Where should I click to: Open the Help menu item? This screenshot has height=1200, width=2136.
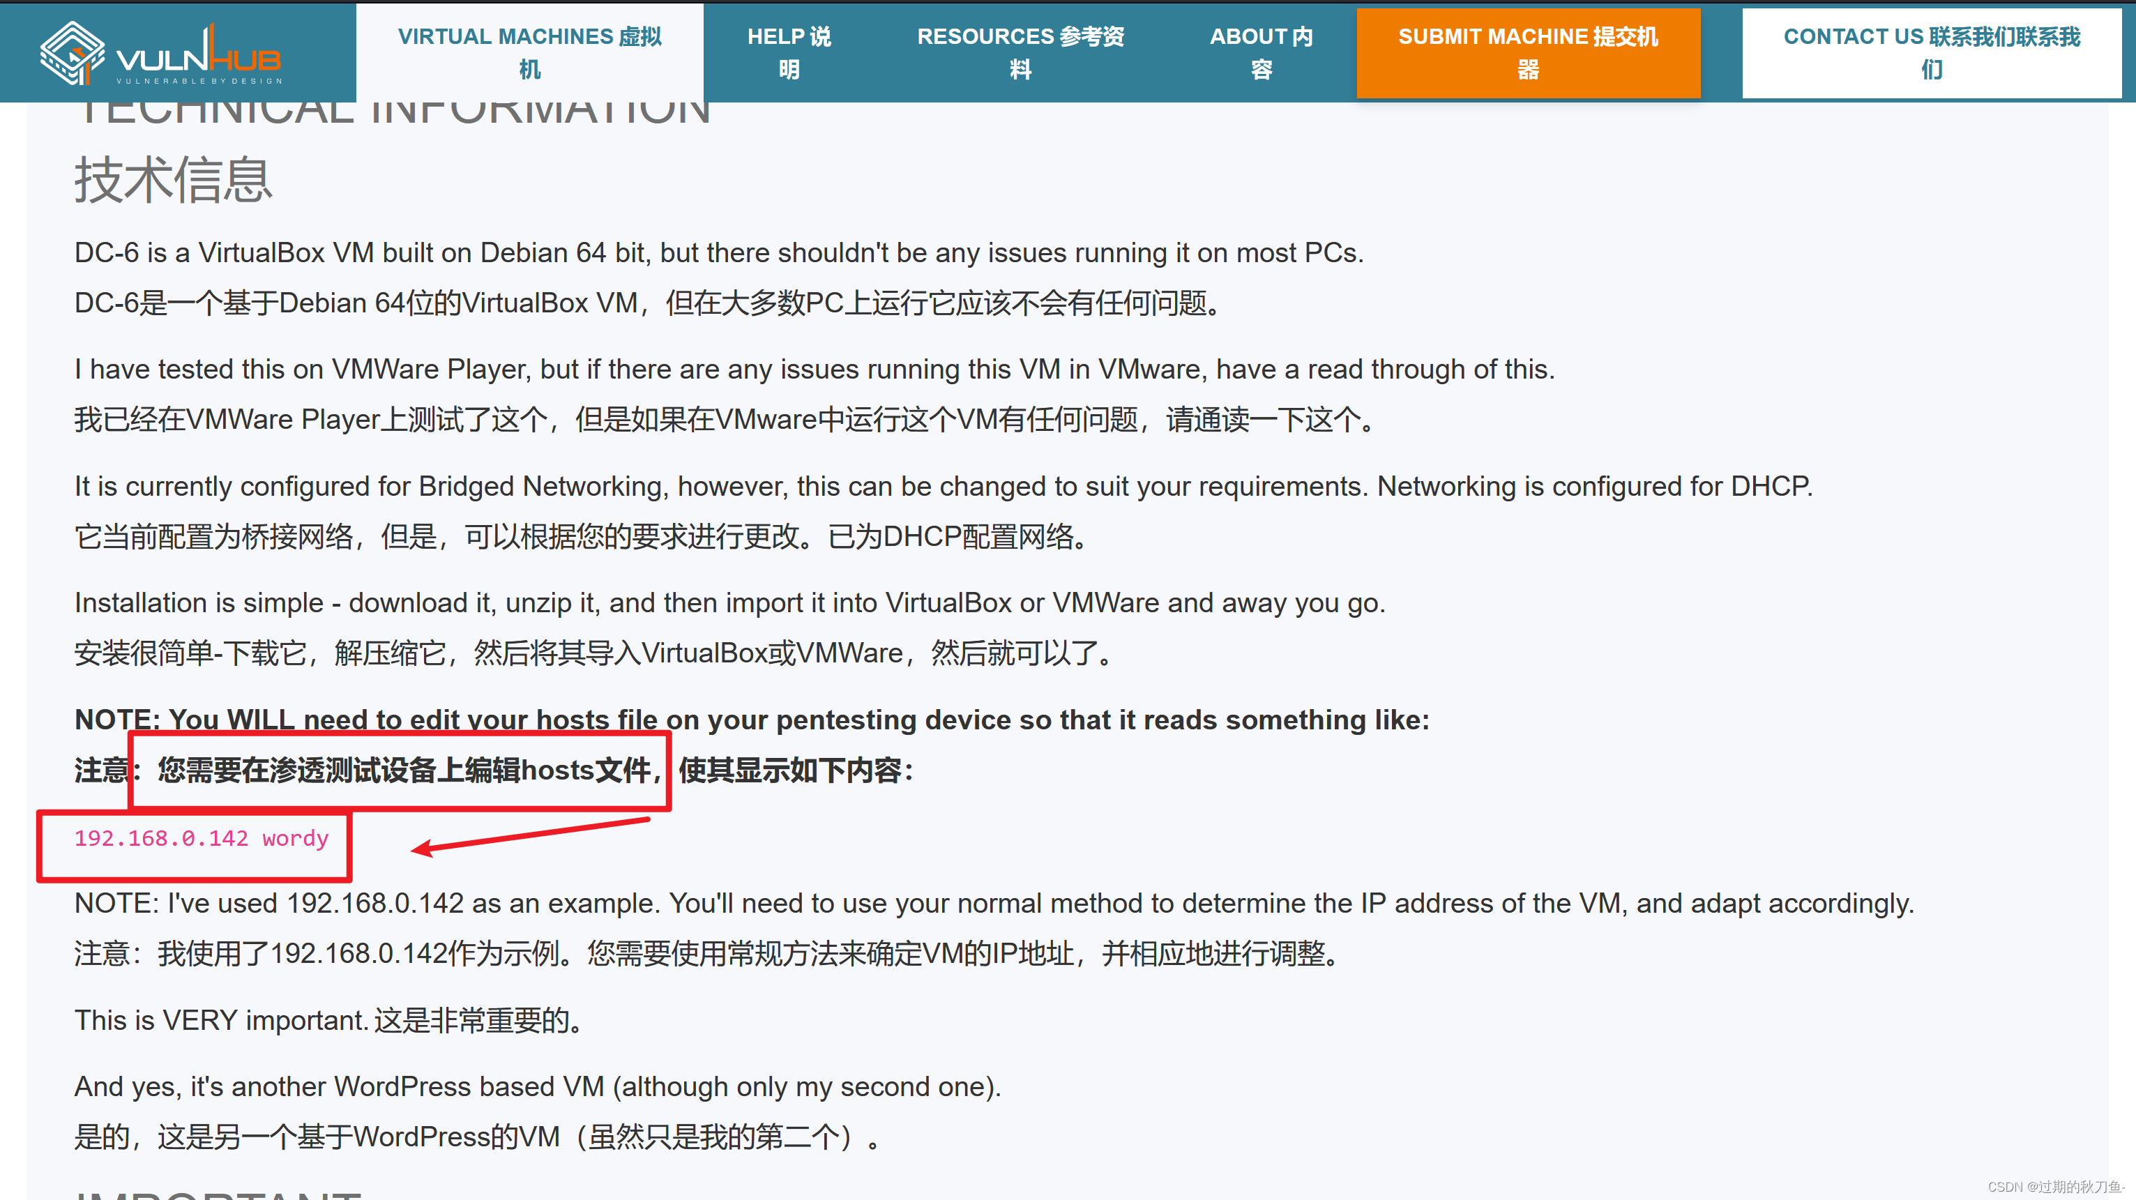tap(789, 52)
